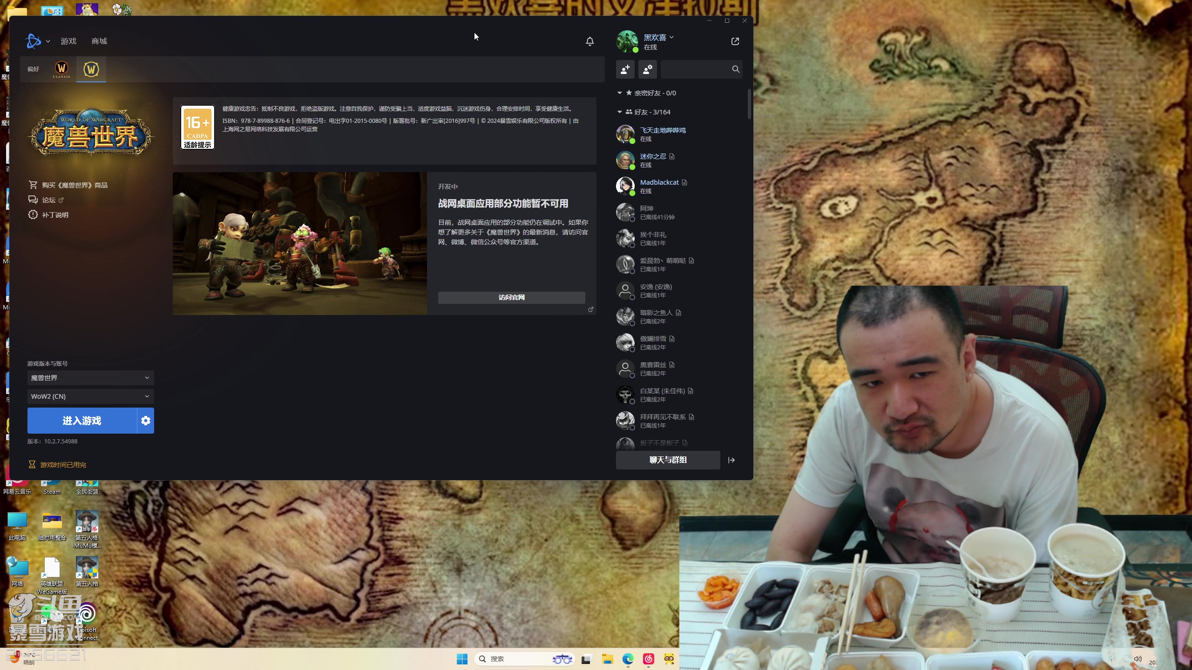Collapse the 亲密好友 group
This screenshot has width=1192, height=670.
tap(620, 93)
